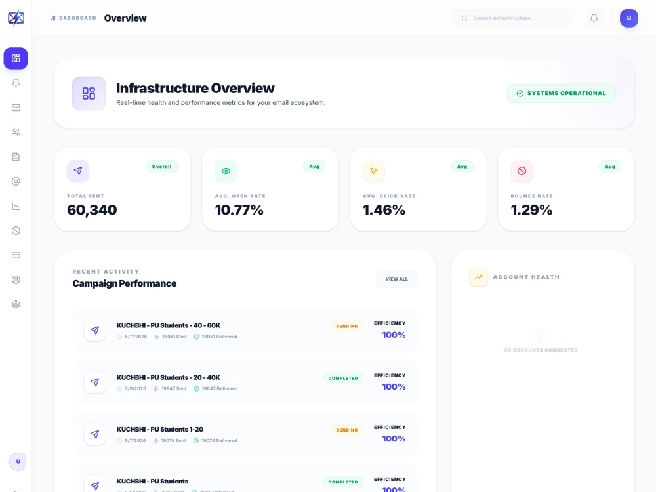Image resolution: width=656 pixels, height=492 pixels.
Task: Click the 19076 Delivered text
Action: click(x=219, y=441)
